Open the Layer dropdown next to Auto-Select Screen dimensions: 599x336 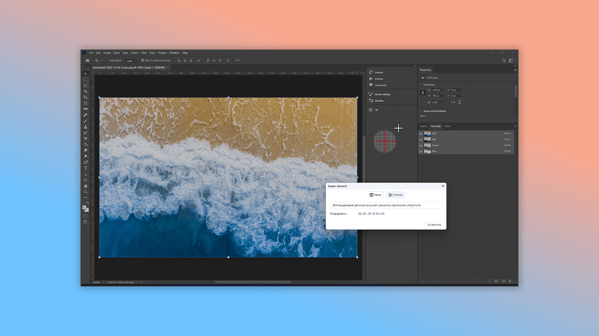point(131,61)
